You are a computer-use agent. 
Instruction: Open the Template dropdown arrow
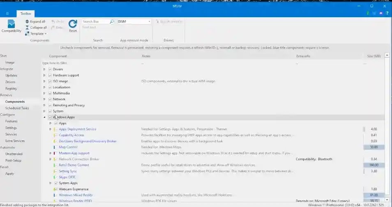coord(46,34)
